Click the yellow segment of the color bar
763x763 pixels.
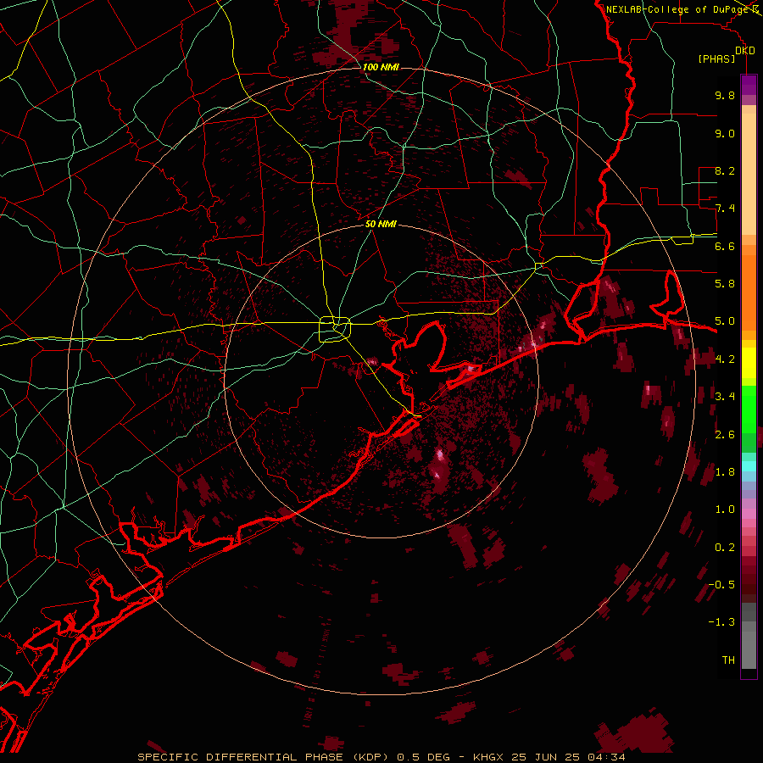click(749, 363)
